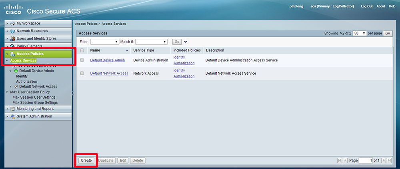Open the Match if dropdown
Screen dimensions: 400x169
point(151,42)
